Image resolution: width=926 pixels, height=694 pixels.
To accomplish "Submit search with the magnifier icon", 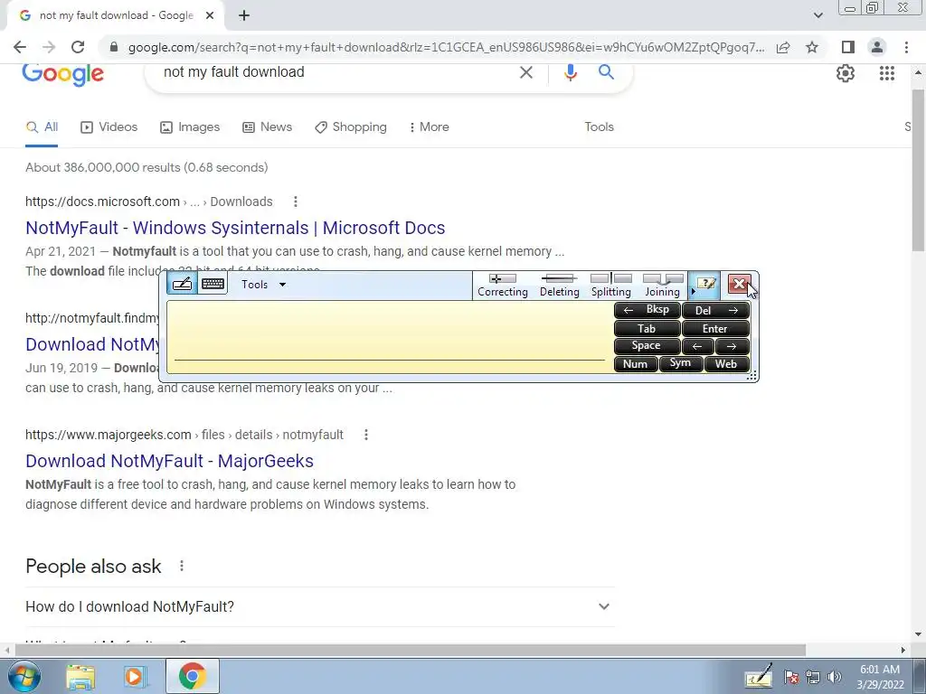I will point(606,72).
